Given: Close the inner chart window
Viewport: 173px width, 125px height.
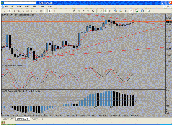Looking at the screenshot, I should (x=171, y=7).
